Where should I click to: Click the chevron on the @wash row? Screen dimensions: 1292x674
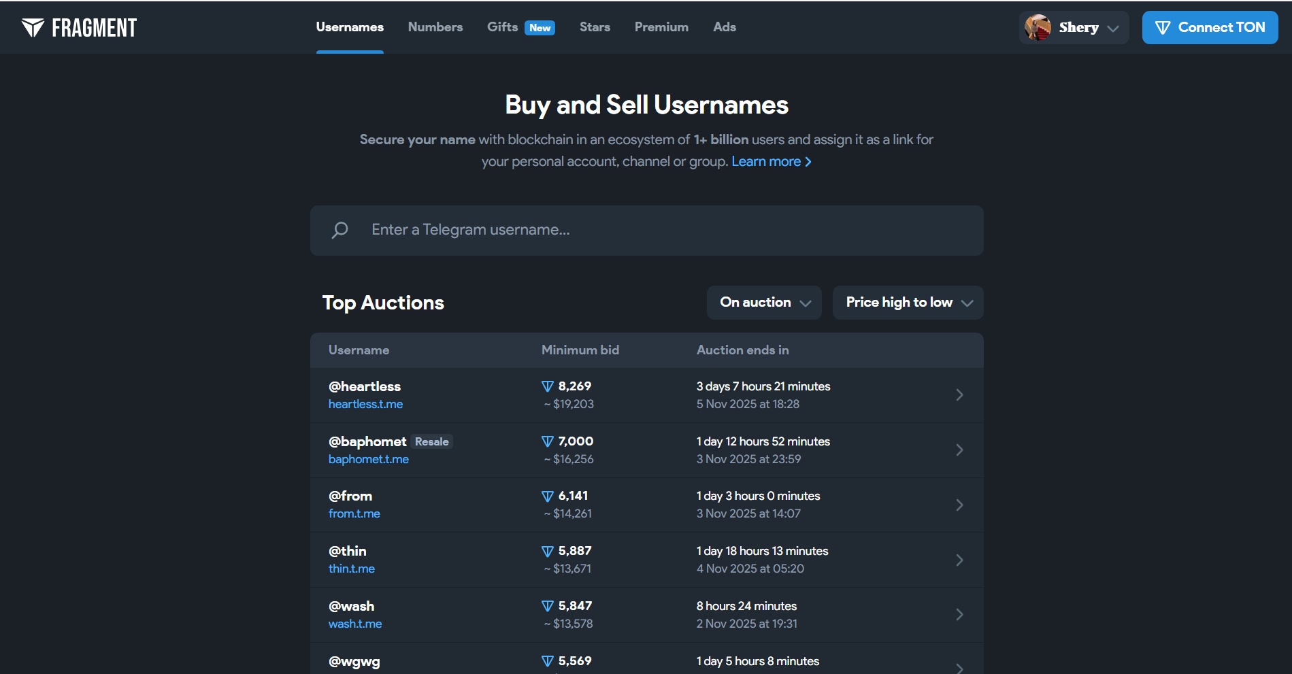(959, 615)
